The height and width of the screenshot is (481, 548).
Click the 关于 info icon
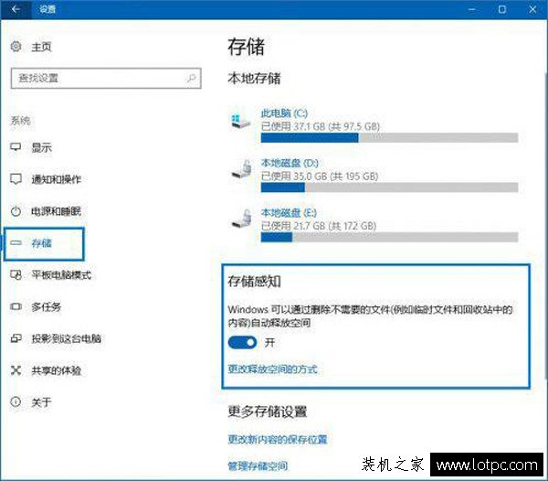[16, 401]
